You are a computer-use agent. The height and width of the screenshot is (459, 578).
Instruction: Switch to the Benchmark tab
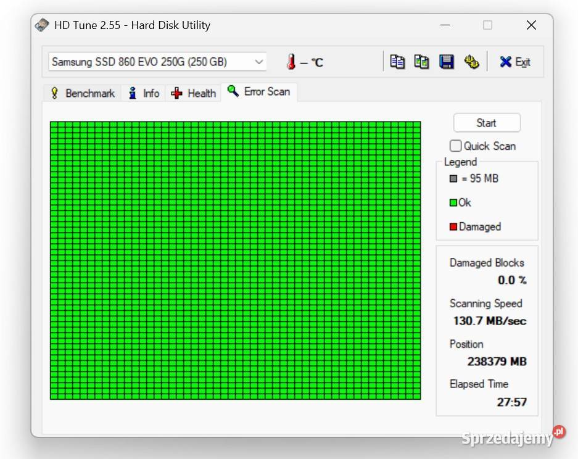pyautogui.click(x=83, y=93)
